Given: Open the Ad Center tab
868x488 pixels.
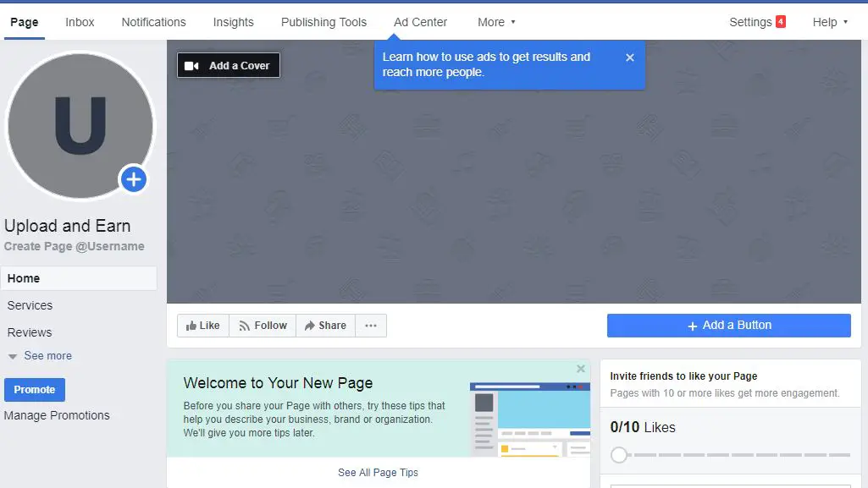Looking at the screenshot, I should (x=421, y=22).
